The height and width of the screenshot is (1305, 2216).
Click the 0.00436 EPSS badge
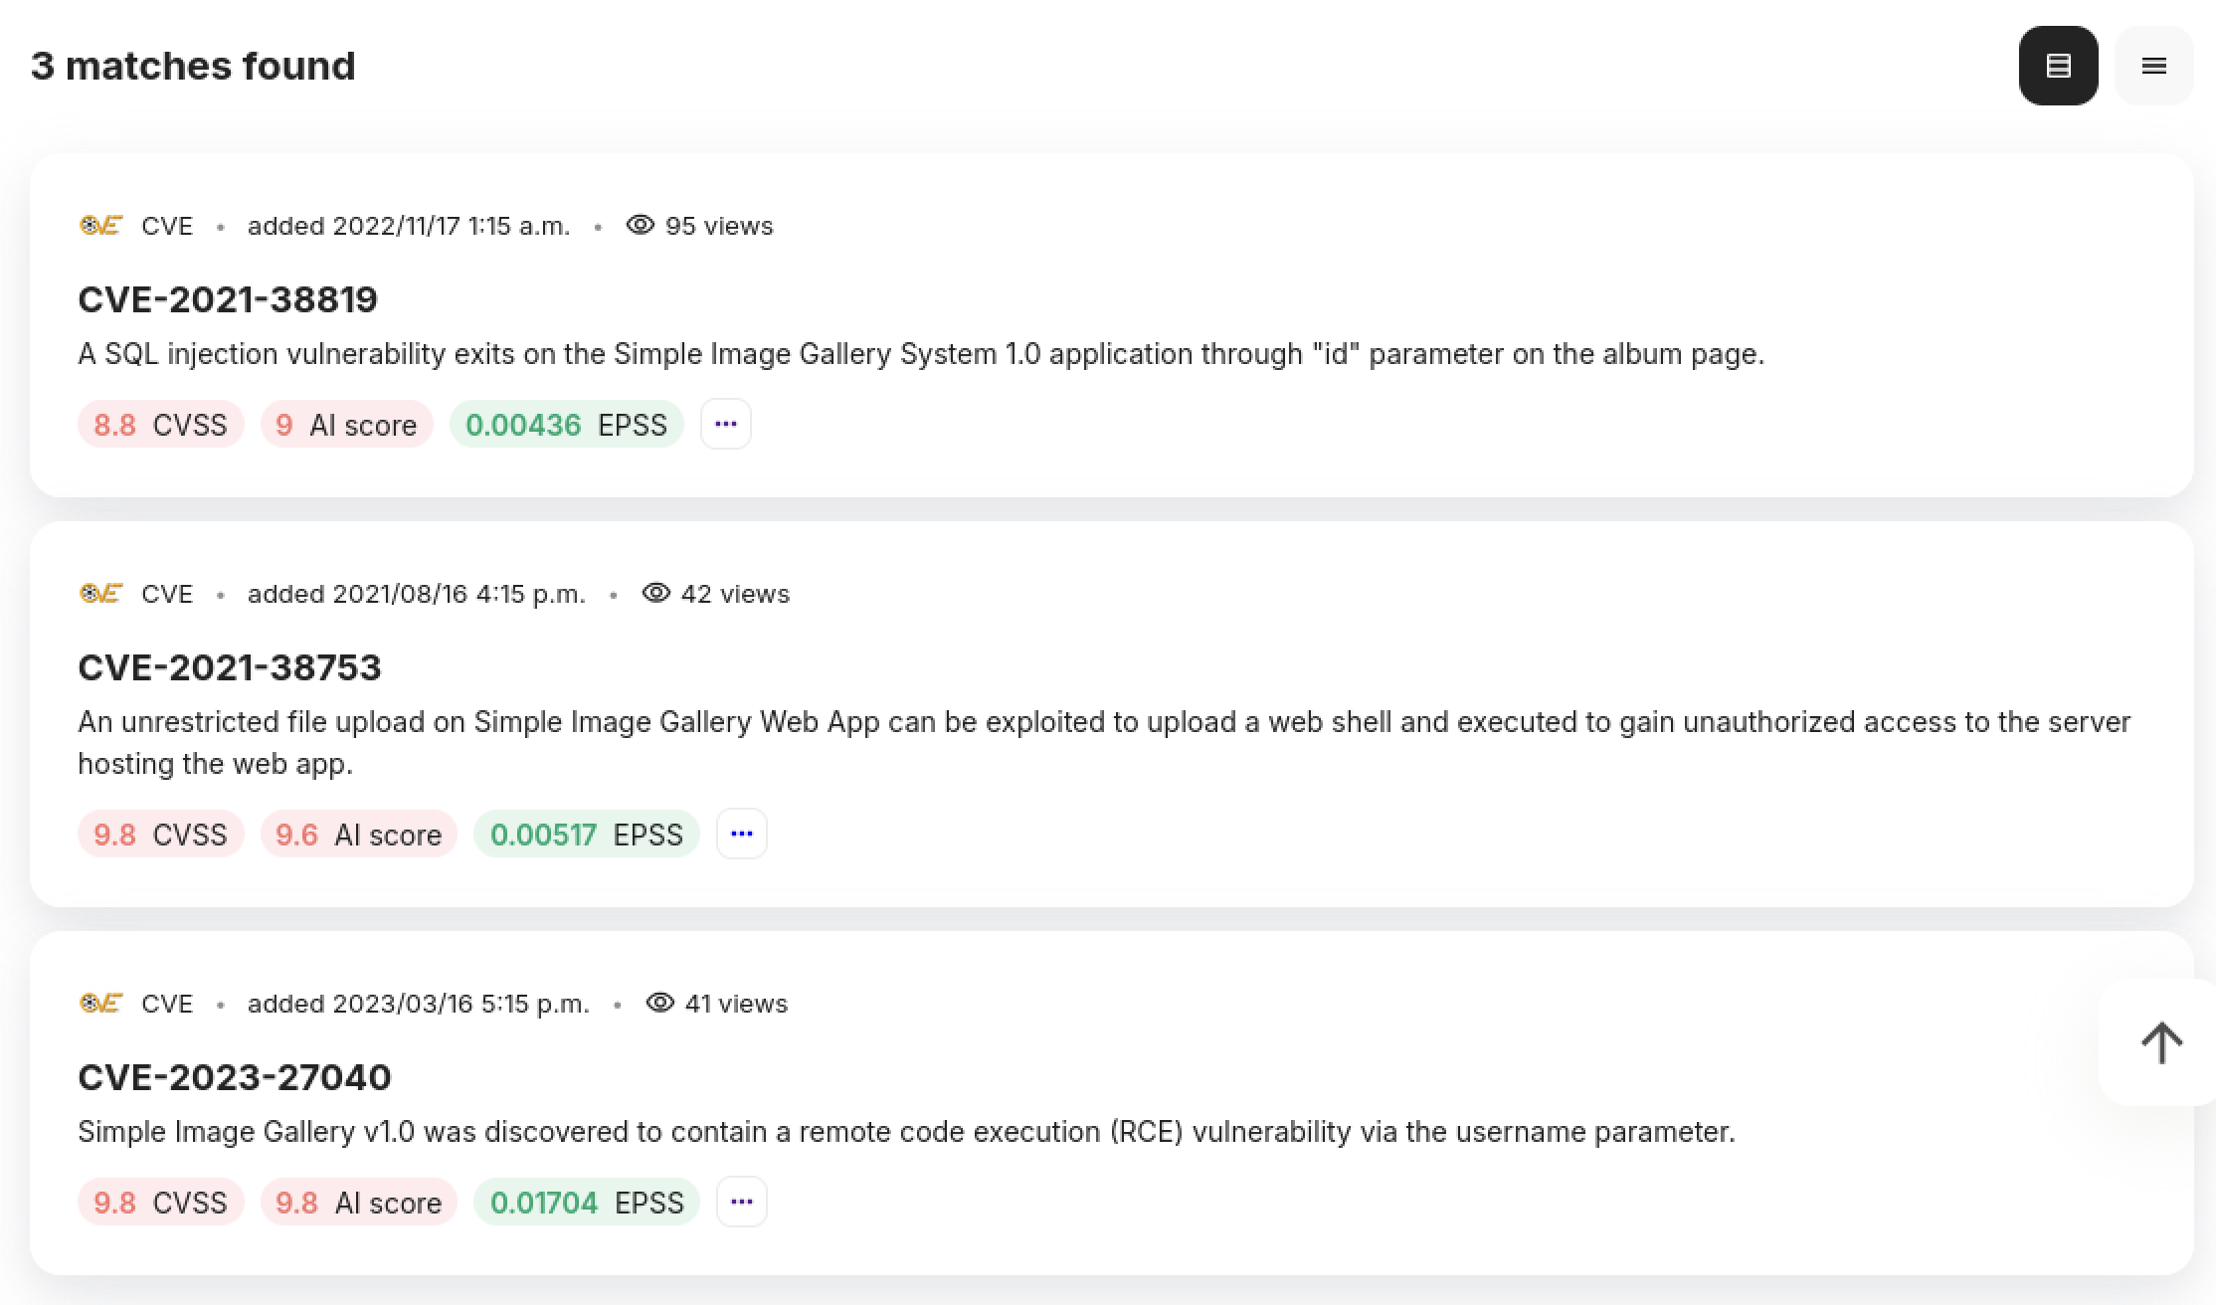click(565, 425)
